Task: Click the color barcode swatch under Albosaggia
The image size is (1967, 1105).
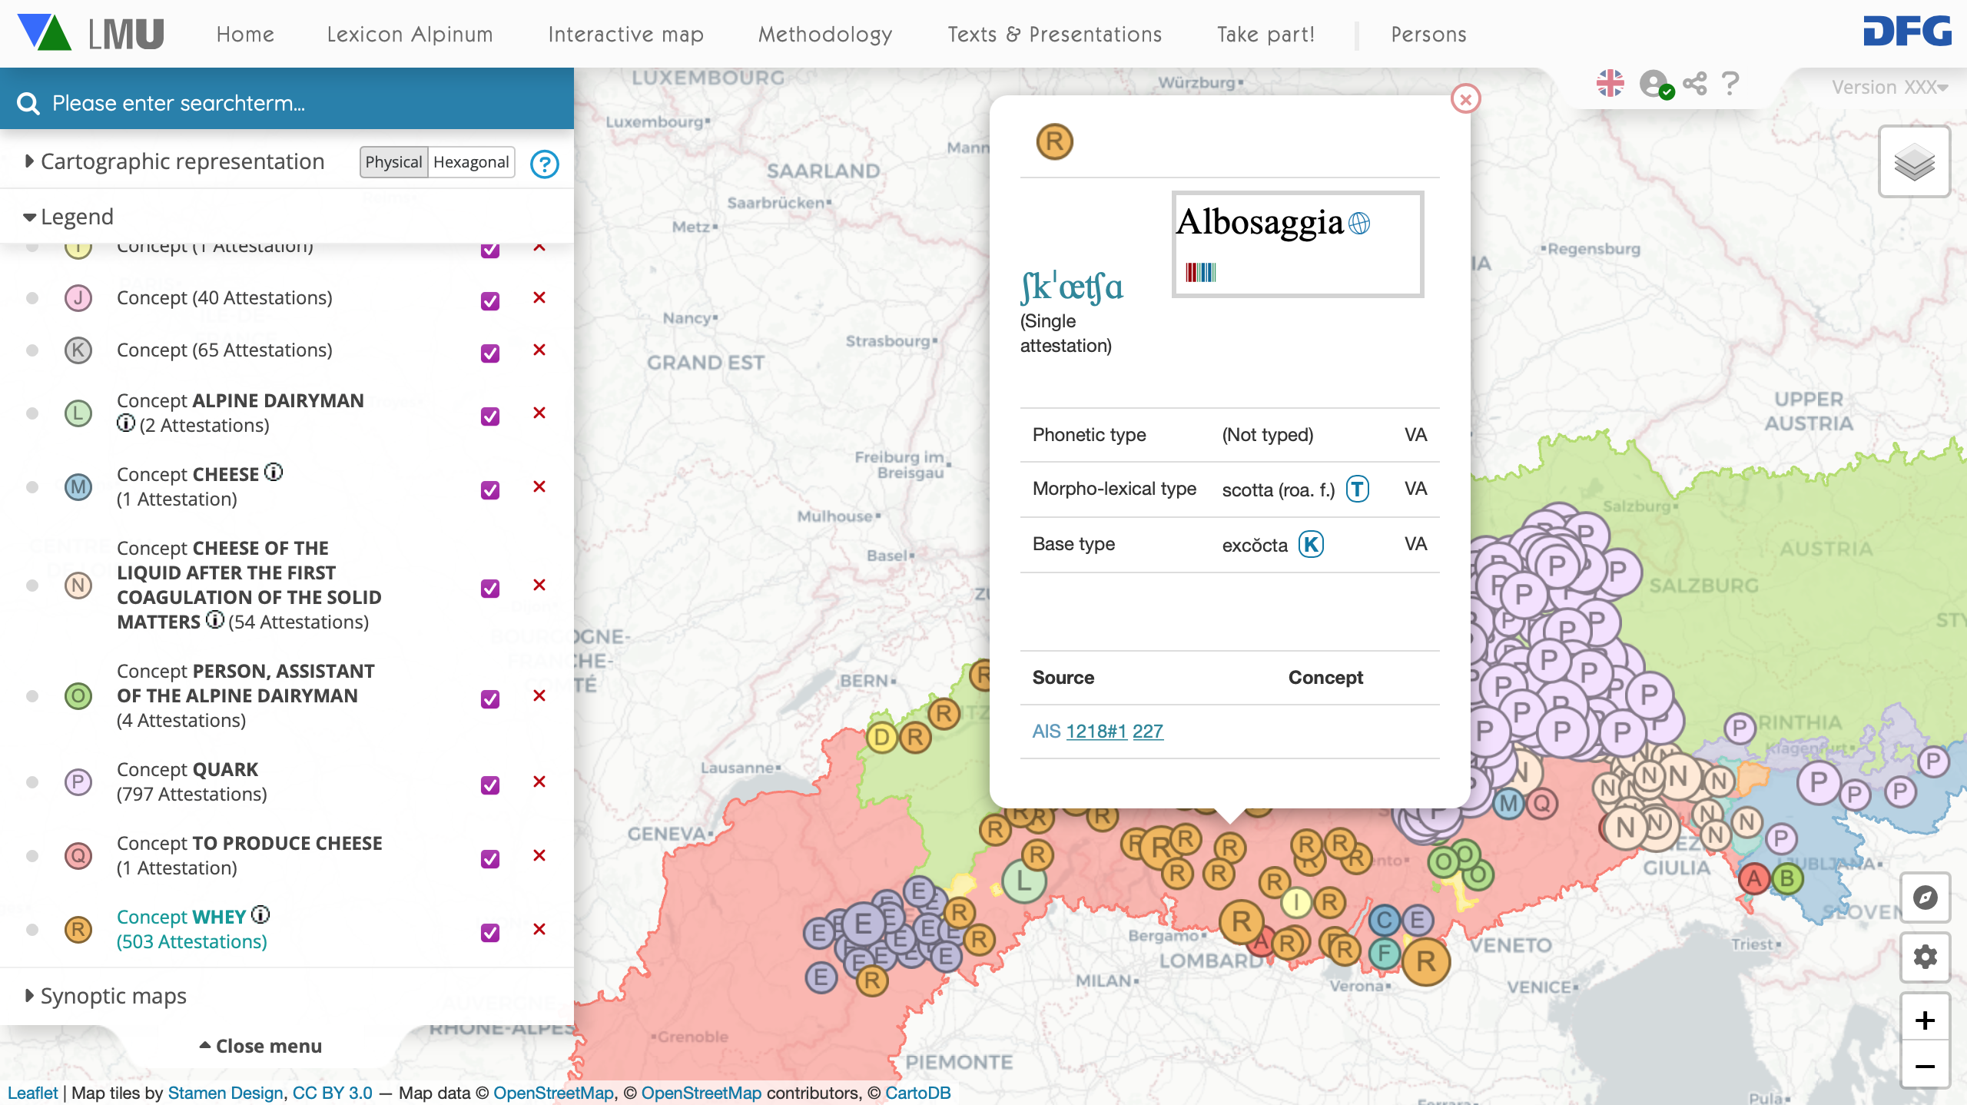Action: click(1200, 272)
